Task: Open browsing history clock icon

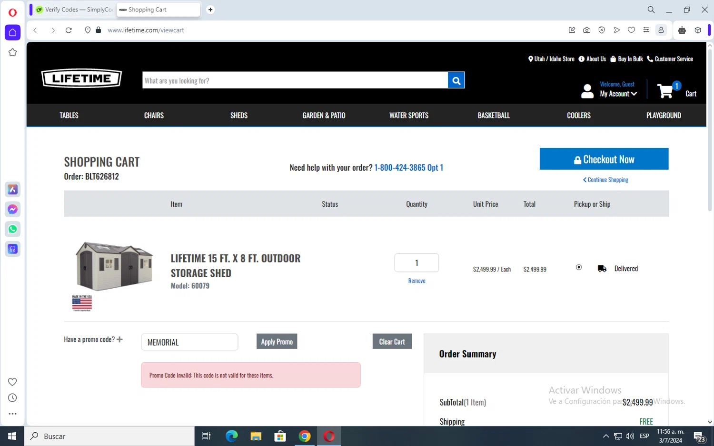Action: click(12, 398)
